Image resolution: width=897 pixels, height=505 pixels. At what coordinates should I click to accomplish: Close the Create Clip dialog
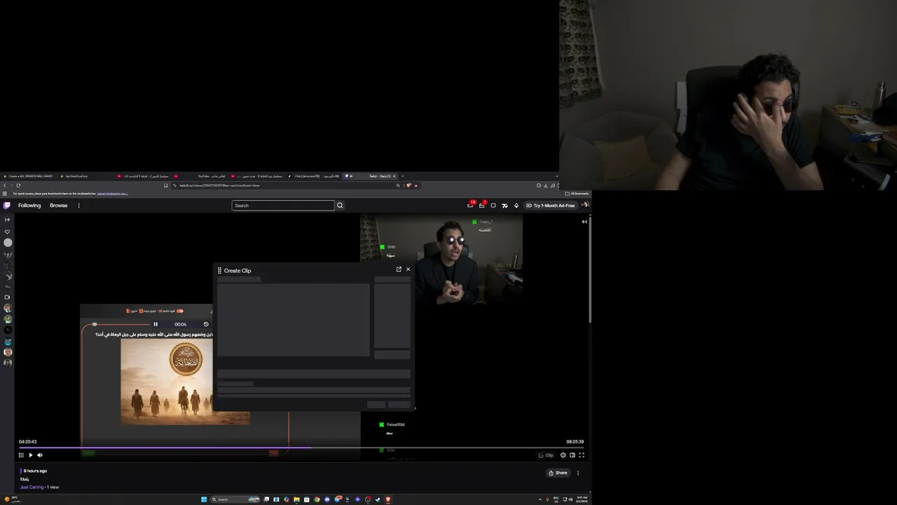(408, 269)
